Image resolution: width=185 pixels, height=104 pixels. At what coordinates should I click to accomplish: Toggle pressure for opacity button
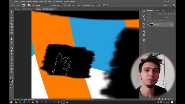[x=65, y=5]
